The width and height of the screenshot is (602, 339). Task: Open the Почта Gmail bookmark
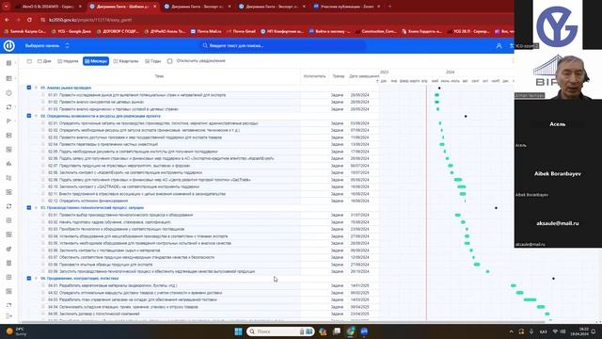[x=241, y=31]
